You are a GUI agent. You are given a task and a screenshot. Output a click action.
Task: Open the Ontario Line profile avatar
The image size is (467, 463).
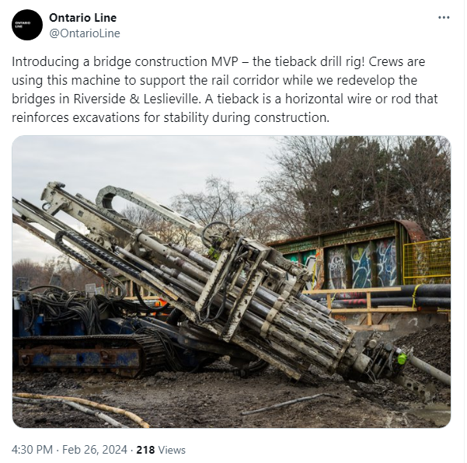(27, 25)
